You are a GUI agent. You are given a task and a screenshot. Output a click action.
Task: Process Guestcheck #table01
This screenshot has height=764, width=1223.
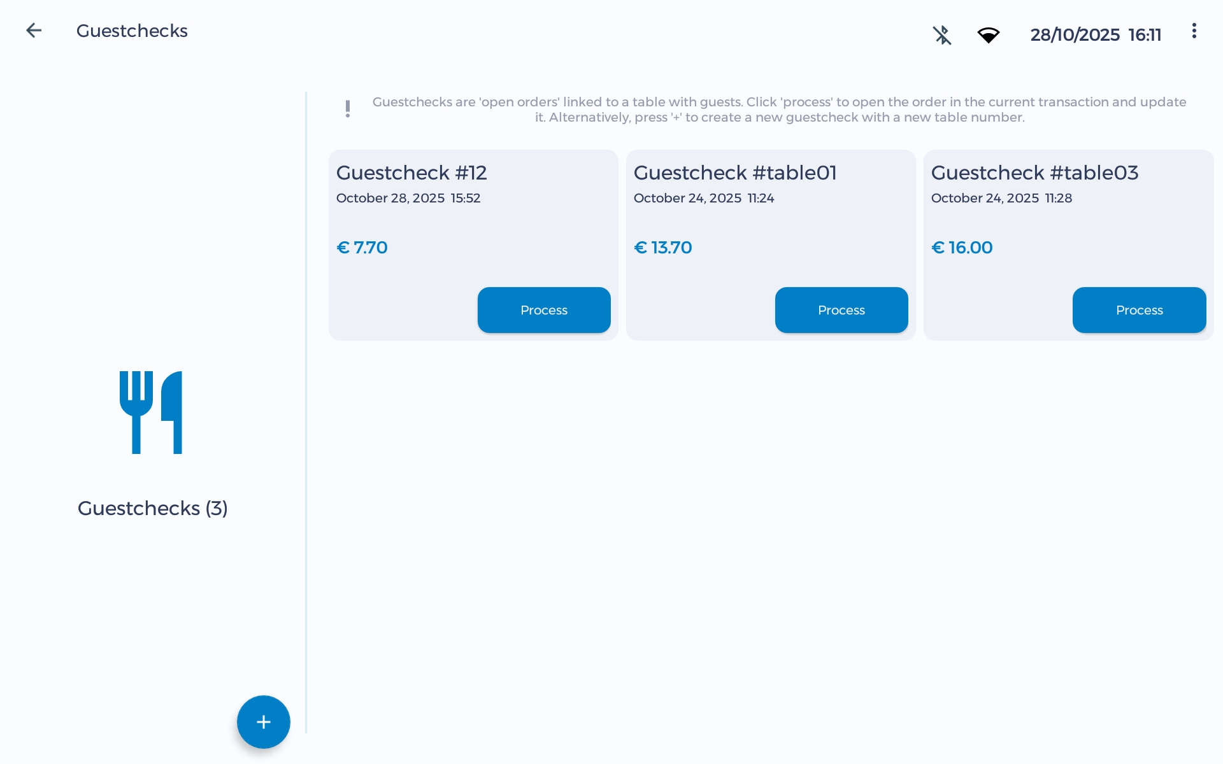[x=841, y=310]
